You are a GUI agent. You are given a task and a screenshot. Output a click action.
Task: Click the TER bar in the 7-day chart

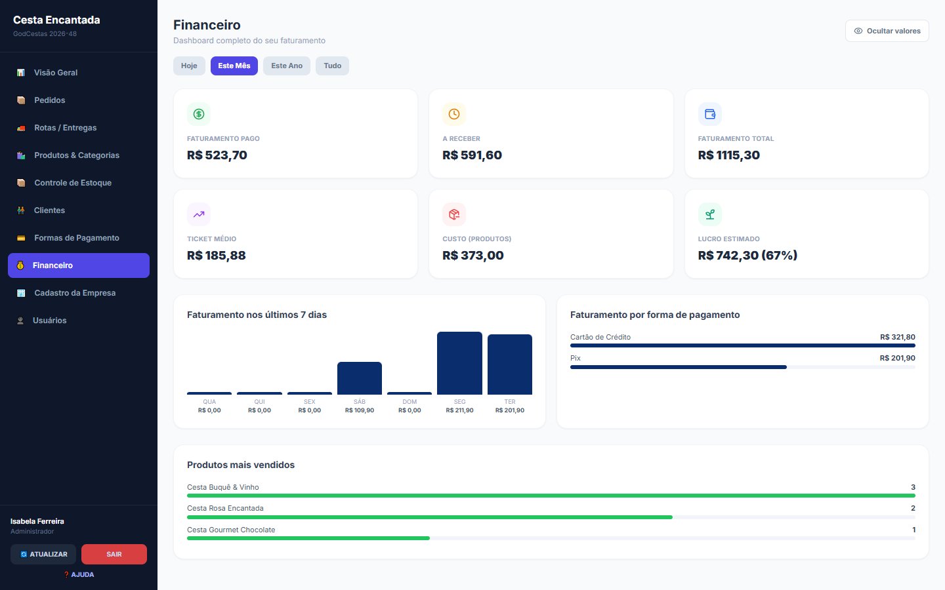click(x=510, y=364)
